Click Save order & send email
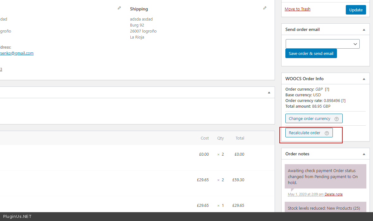373x221 pixels. click(311, 53)
